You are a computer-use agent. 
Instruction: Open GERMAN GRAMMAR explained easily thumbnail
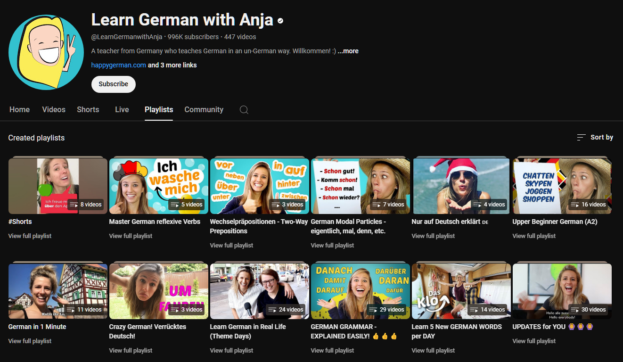click(x=361, y=291)
